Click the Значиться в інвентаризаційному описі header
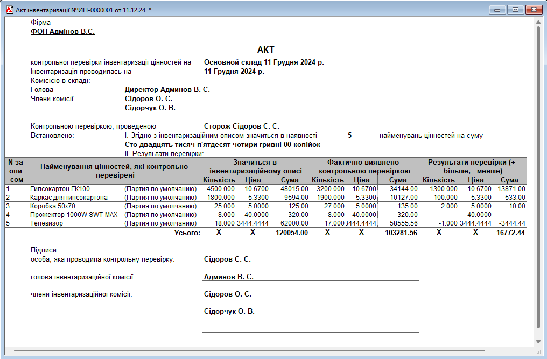The height and width of the screenshot is (359, 547). tap(256, 167)
